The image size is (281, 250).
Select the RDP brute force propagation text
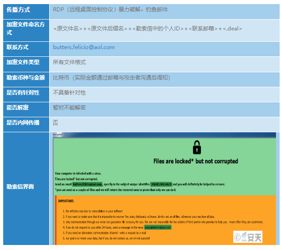110,9
